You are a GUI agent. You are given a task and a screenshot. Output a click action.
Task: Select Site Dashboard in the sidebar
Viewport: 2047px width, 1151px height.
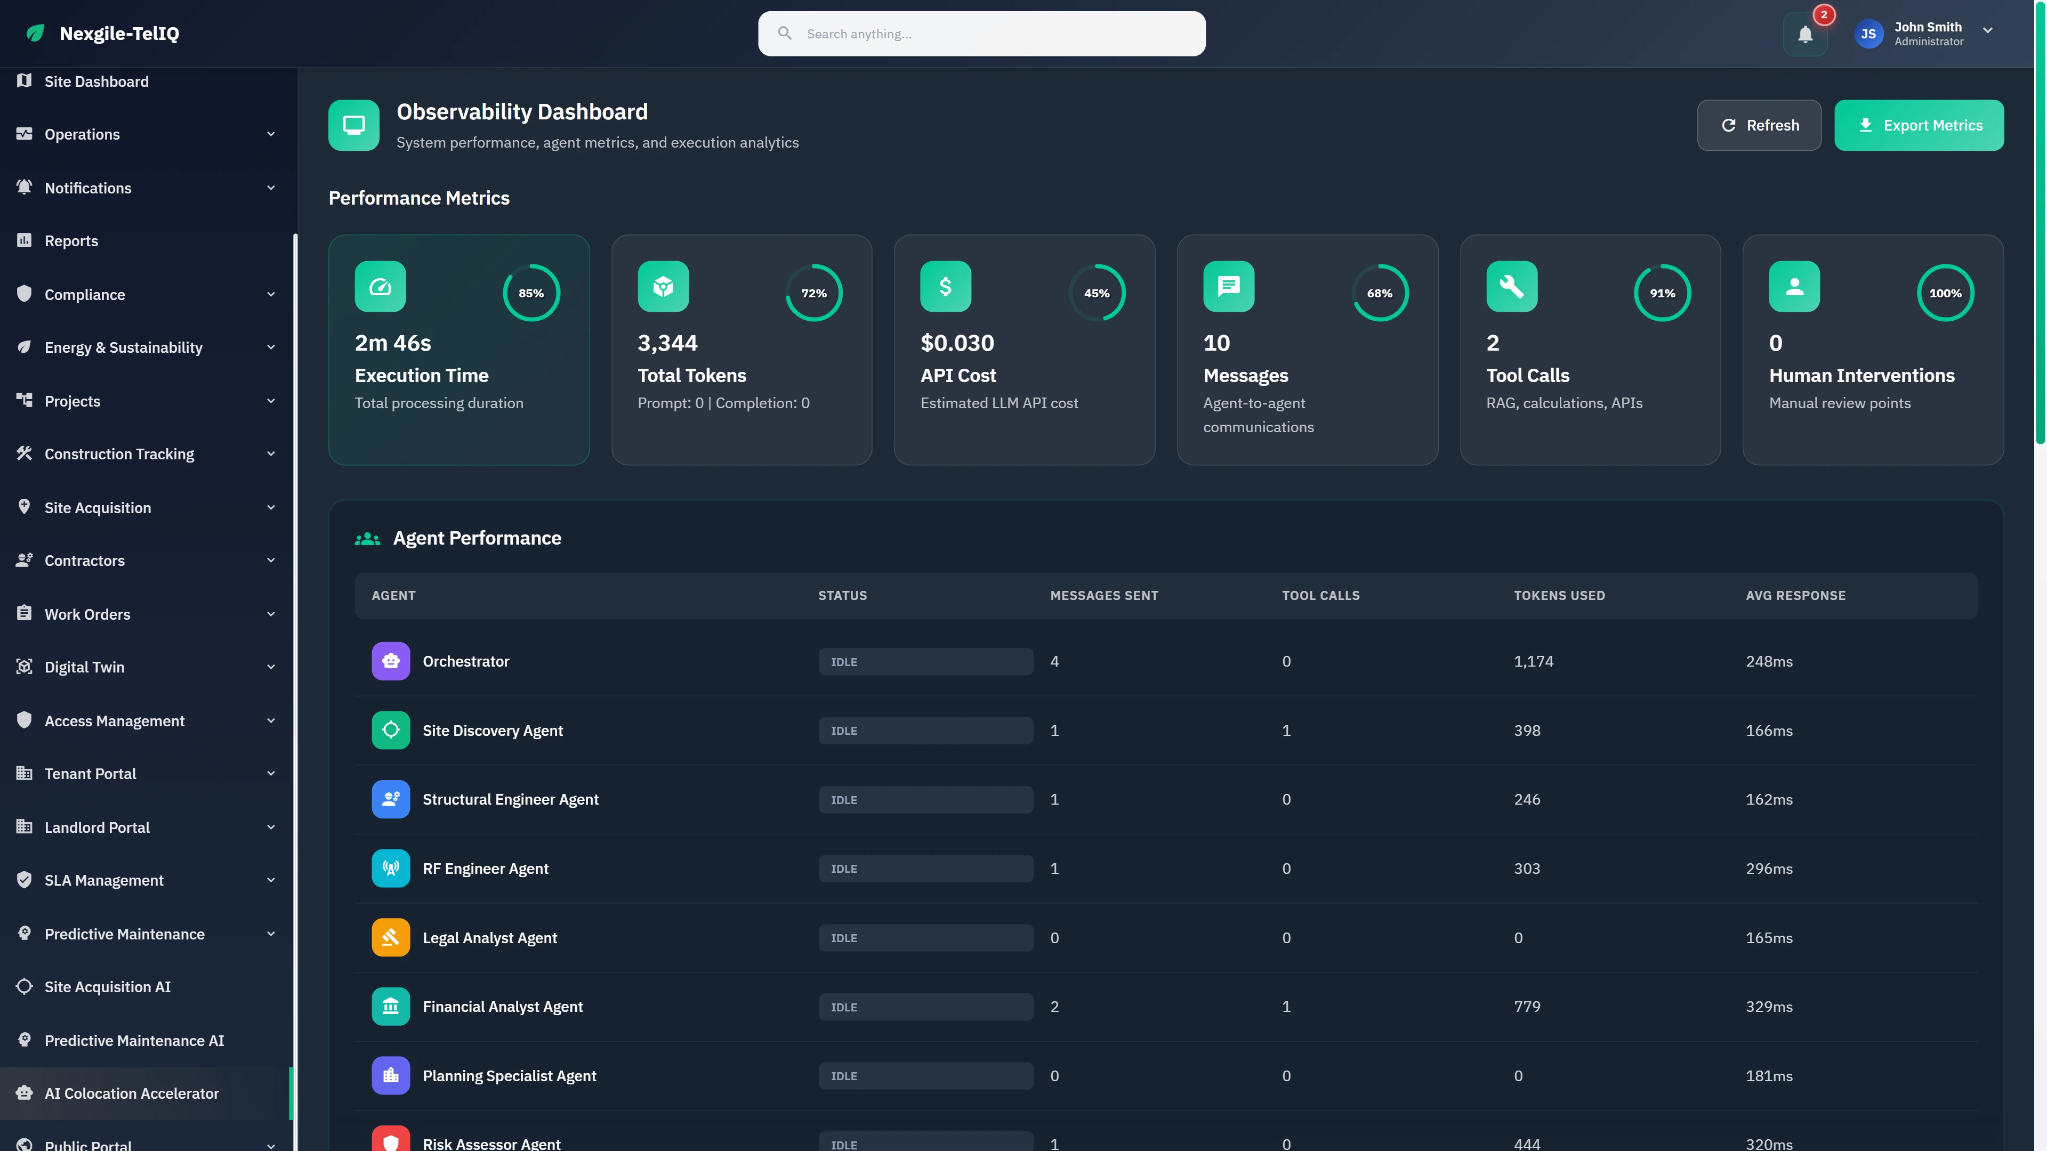(96, 81)
